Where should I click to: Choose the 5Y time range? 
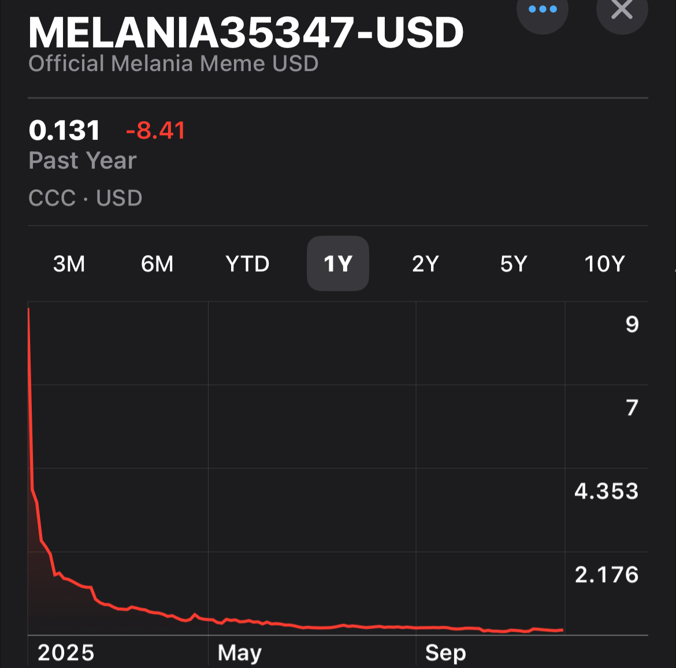(514, 264)
